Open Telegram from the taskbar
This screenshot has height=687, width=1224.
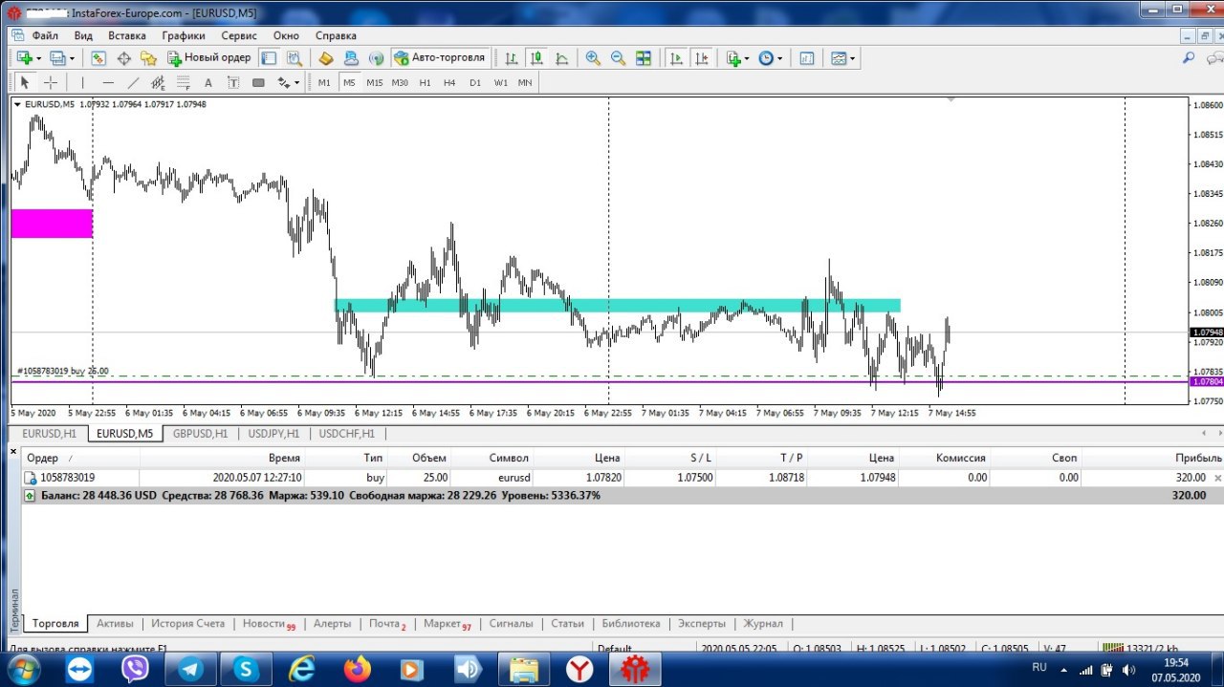click(189, 670)
